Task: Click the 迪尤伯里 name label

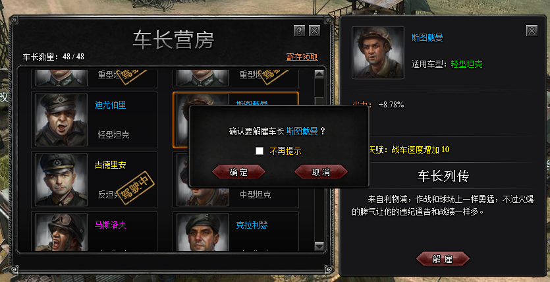Action: click(110, 105)
